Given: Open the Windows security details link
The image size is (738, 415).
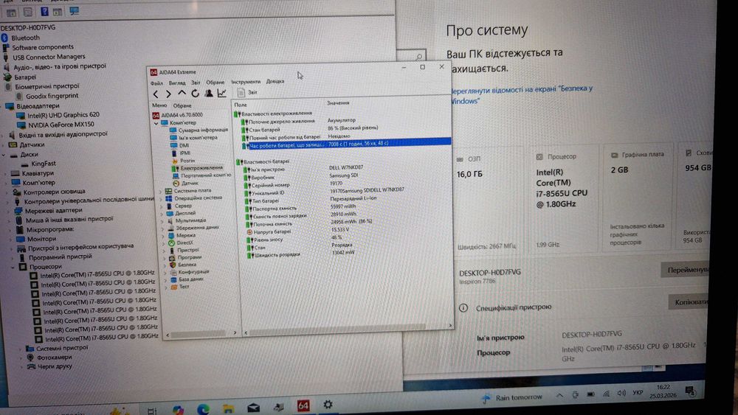Looking at the screenshot, I should pos(522,94).
